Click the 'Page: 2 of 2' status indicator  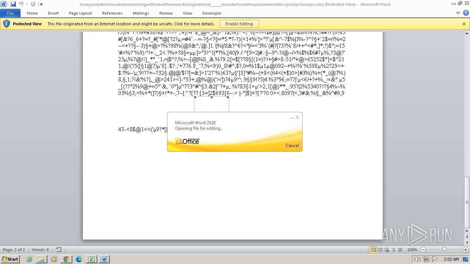[x=14, y=250]
